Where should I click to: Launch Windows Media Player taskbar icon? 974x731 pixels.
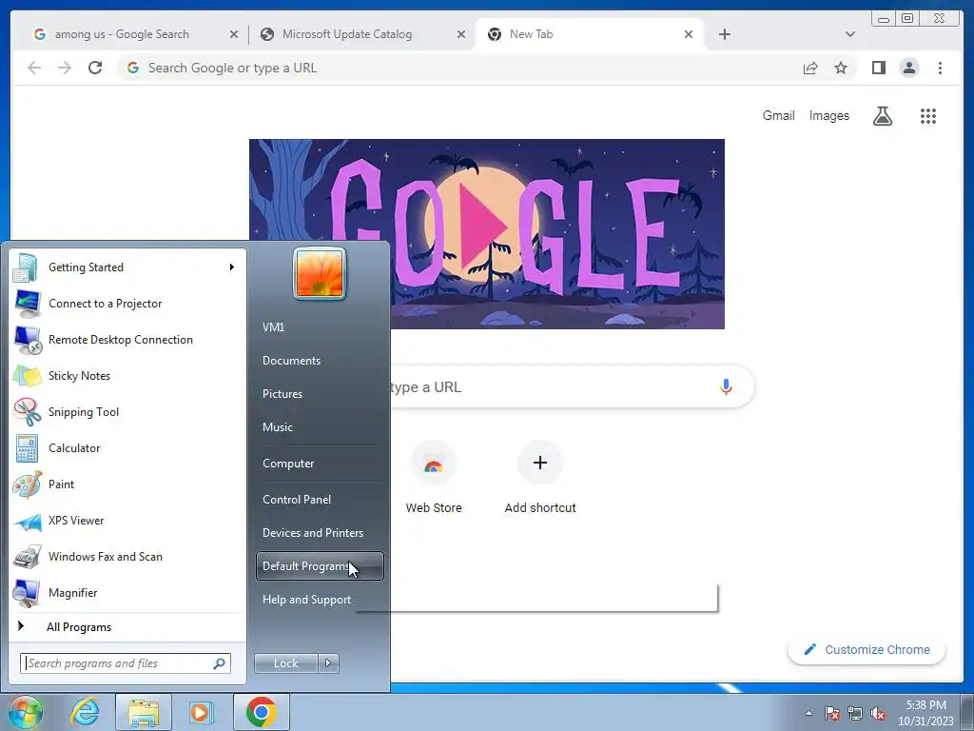click(200, 712)
